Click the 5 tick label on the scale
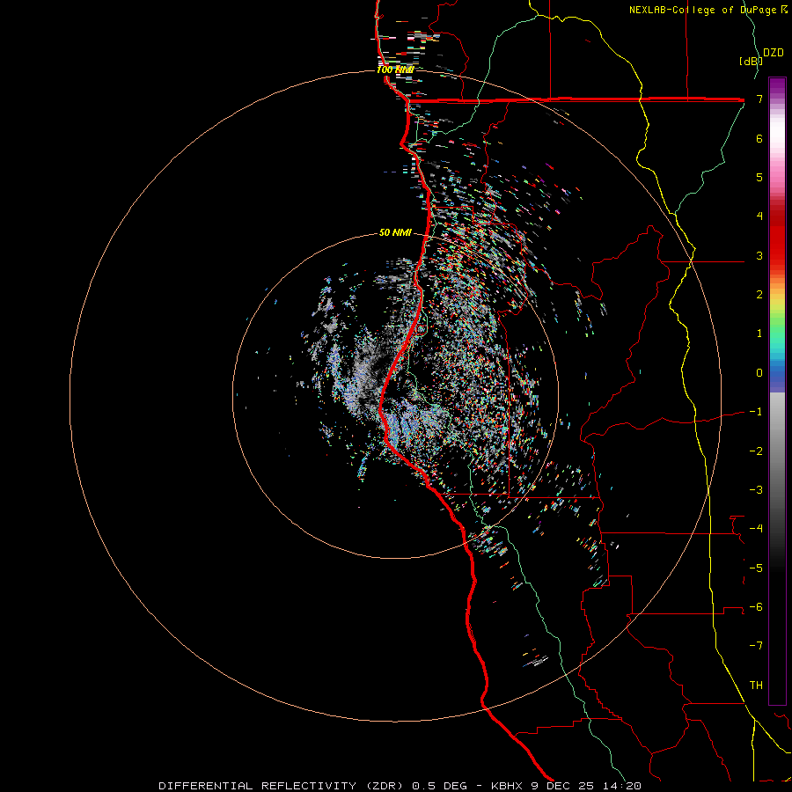 tap(759, 177)
